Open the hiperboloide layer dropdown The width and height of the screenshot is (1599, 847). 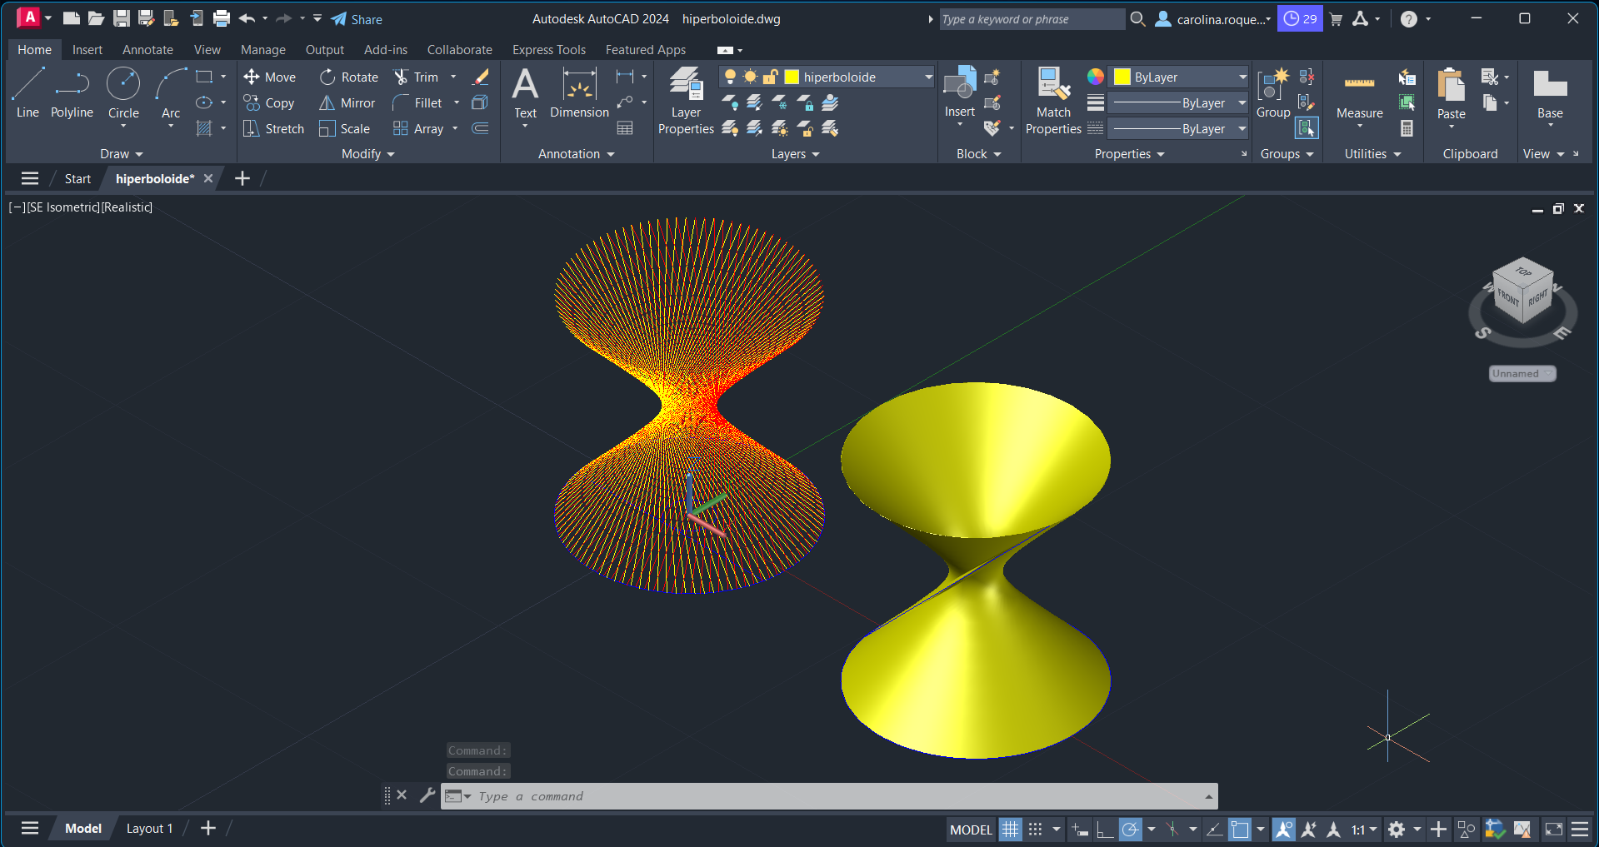point(927,77)
